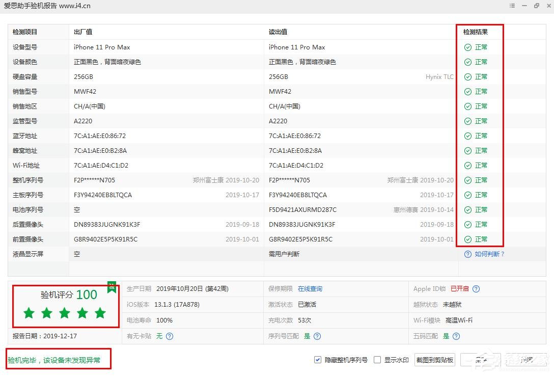Click the 如何判断 link for 液晶显示屏
Viewport: 554px width, 376px height.
tap(484, 254)
